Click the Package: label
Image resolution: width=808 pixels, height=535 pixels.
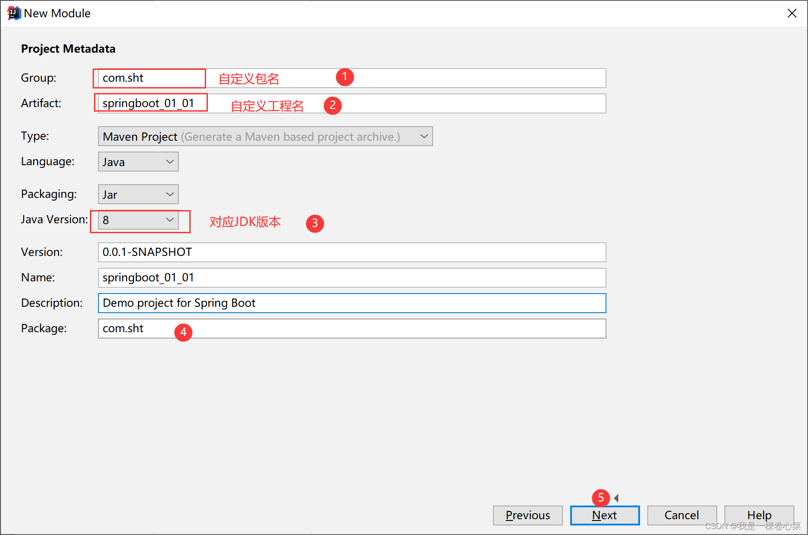click(x=44, y=329)
